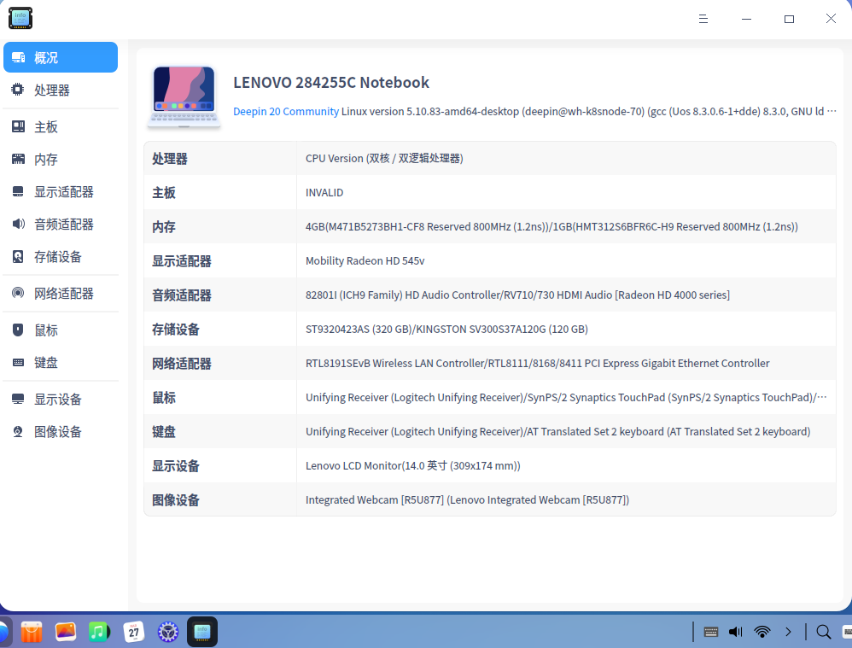Click the 鼠标 row Unifying Receiver value

[x=566, y=397]
